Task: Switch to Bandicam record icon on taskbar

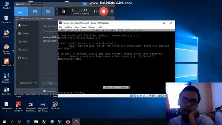Action: [68, 122]
